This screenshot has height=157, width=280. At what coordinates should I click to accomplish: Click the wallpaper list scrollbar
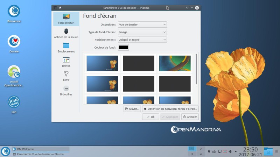click(x=196, y=69)
